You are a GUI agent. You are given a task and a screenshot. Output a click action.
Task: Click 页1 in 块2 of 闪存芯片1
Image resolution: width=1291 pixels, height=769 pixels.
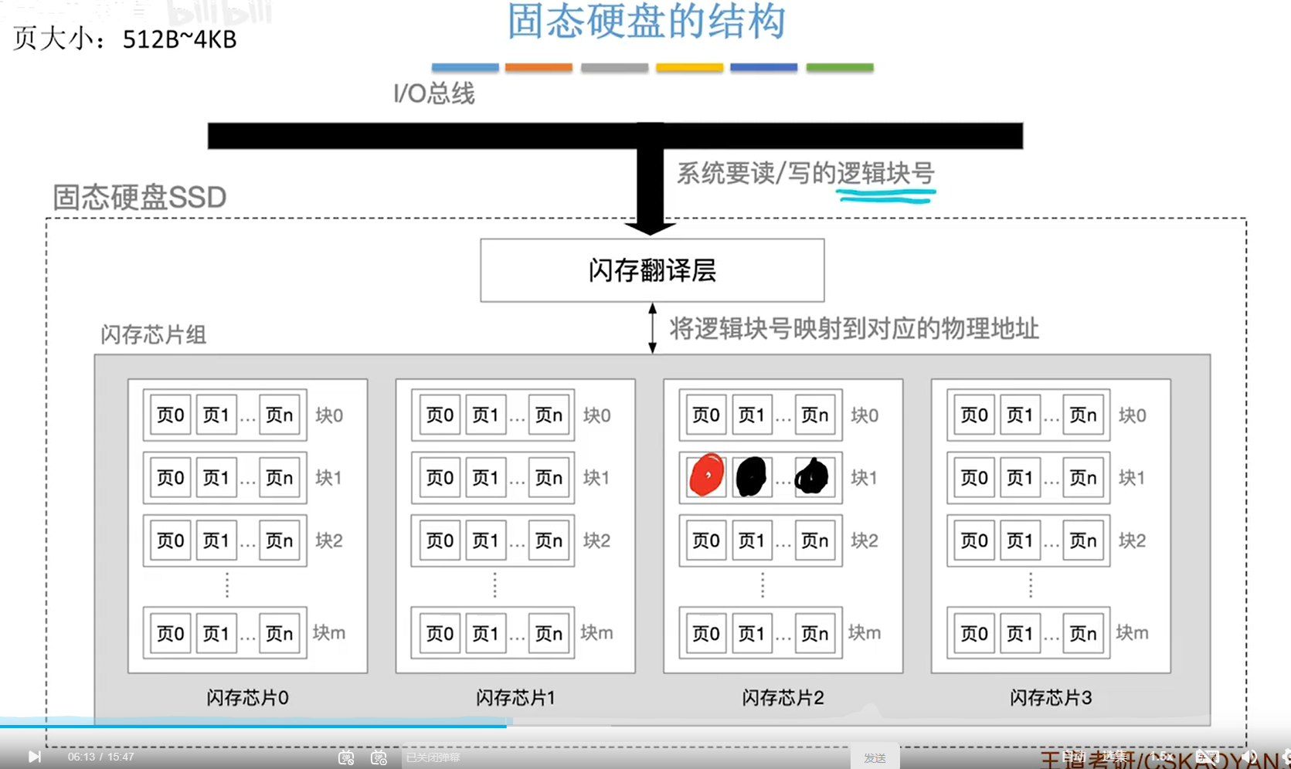[485, 540]
